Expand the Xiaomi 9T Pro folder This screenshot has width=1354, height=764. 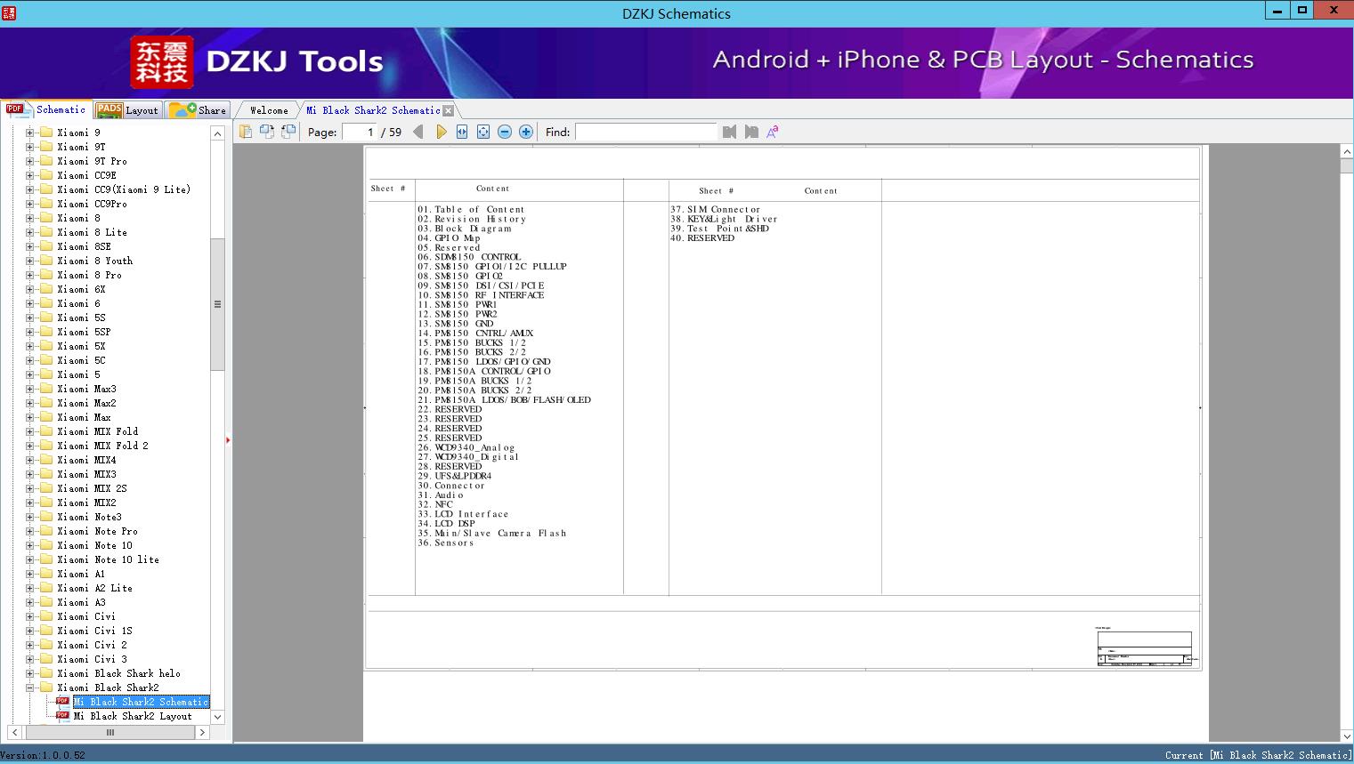(29, 161)
